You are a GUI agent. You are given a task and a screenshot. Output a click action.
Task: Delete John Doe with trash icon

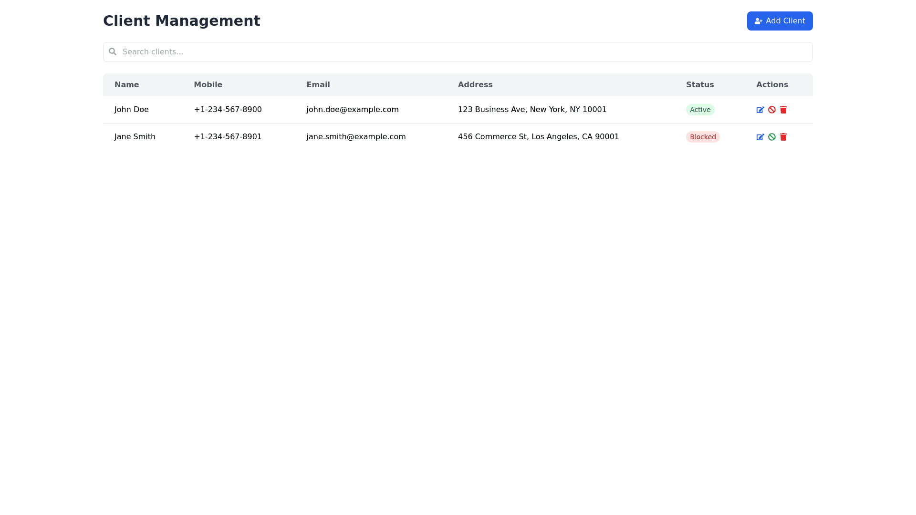coord(783,110)
